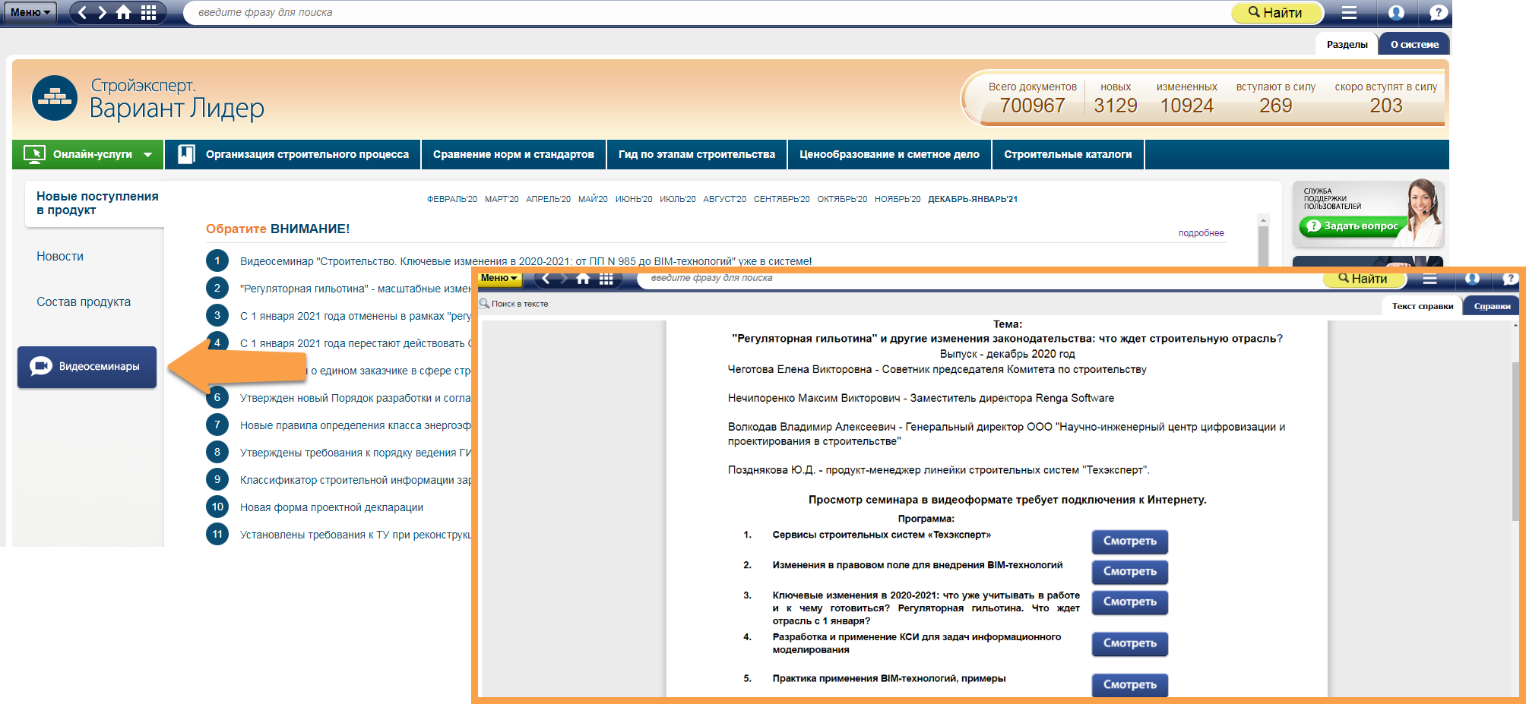Click the Стройэксперт round logo icon
The height and width of the screenshot is (704, 1526).
click(x=55, y=98)
